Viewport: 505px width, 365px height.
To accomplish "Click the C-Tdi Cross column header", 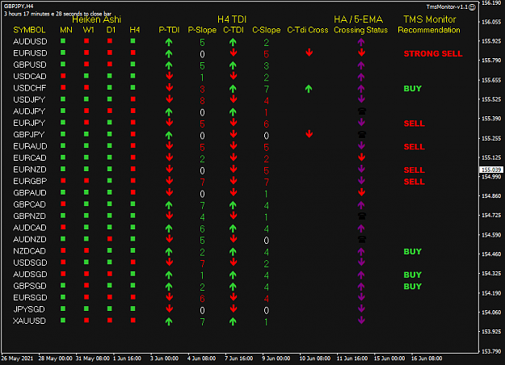I will click(308, 30).
